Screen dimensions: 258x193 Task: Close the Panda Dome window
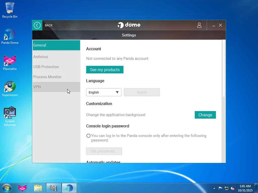tap(220, 25)
